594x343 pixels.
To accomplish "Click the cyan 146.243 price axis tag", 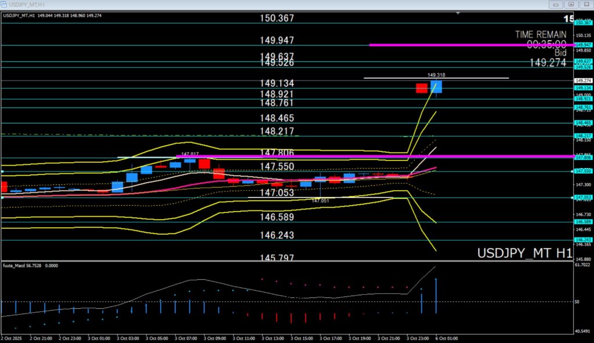I will coord(582,240).
